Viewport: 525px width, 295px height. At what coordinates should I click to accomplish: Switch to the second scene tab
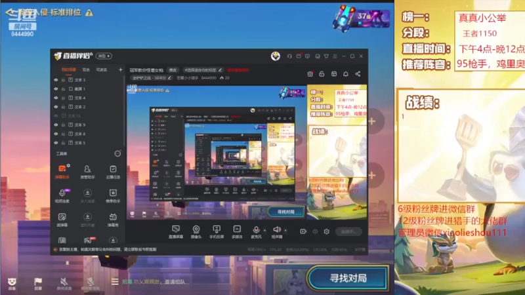(x=86, y=69)
